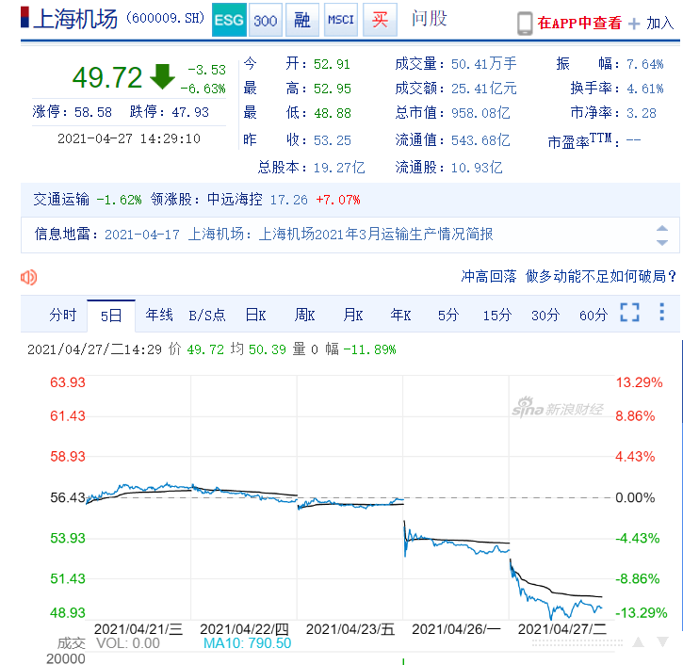Switch to the 月K chart tab
683x665 pixels.
coord(353,315)
